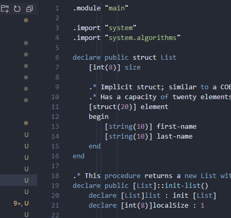231x218 pixels.
Task: Place cursor on "localSize" variable
Action: [170, 206]
